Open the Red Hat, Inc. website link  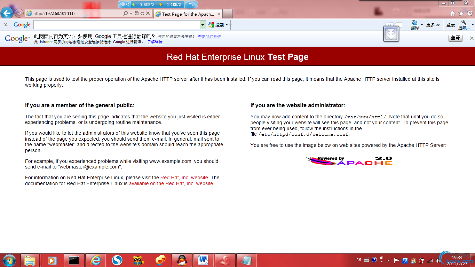184,178
